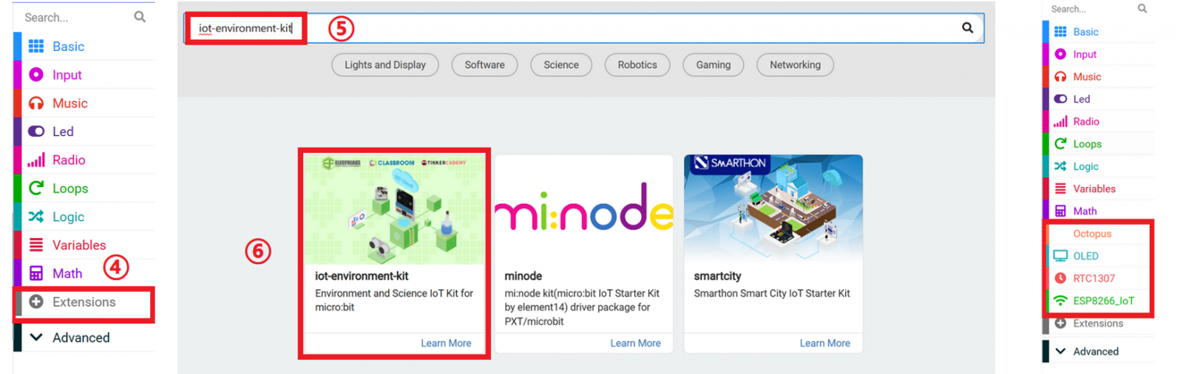Click 'Environment and Science IoT Kit' description
This screenshot has height=374, width=1183.
click(x=394, y=300)
